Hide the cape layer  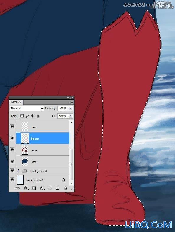pos(12,150)
